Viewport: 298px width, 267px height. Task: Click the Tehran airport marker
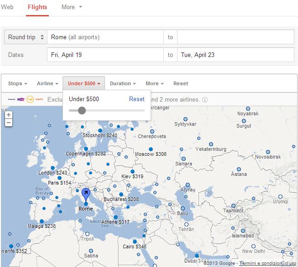187,225
